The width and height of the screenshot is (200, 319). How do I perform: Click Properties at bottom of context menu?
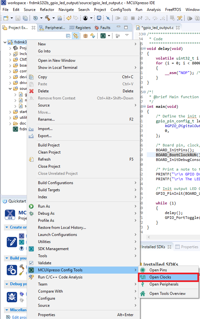pyautogui.click(x=46, y=315)
